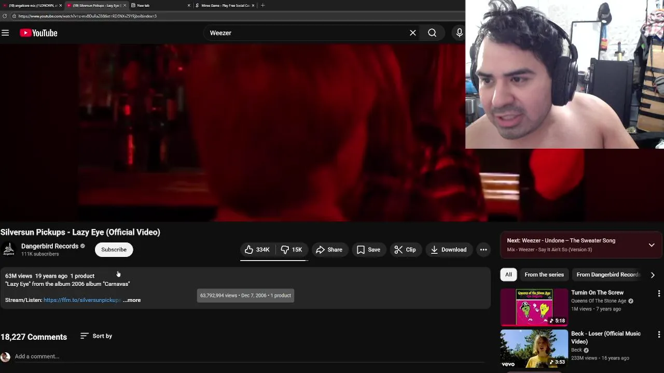The image size is (664, 373).
Task: Select the All filter chip
Action: pos(508,275)
